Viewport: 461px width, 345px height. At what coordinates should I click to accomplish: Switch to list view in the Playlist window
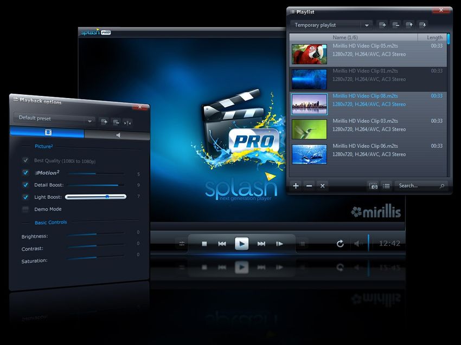point(386,186)
